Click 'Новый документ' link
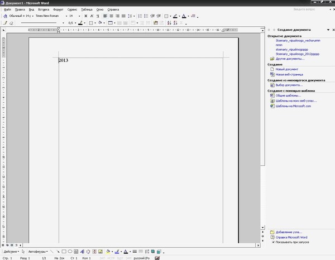 point(287,69)
